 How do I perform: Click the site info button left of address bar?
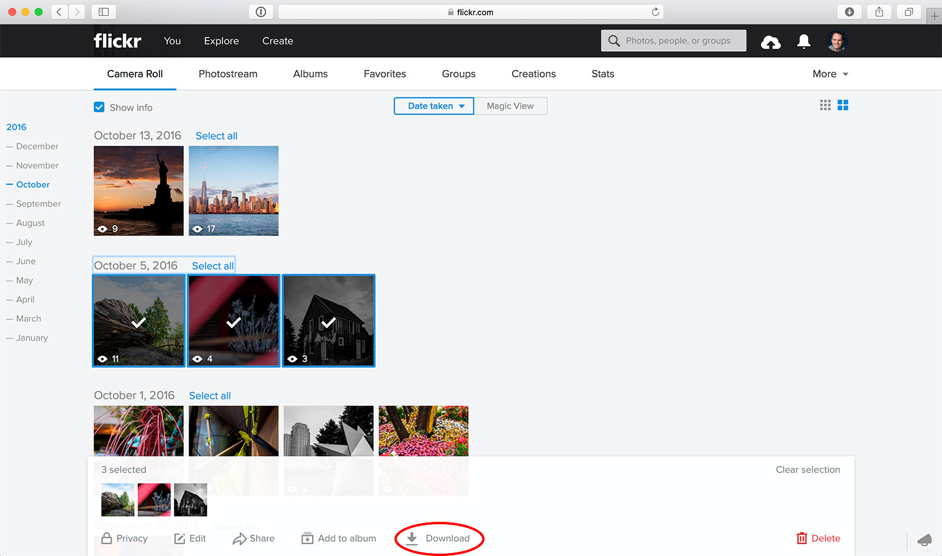261,12
